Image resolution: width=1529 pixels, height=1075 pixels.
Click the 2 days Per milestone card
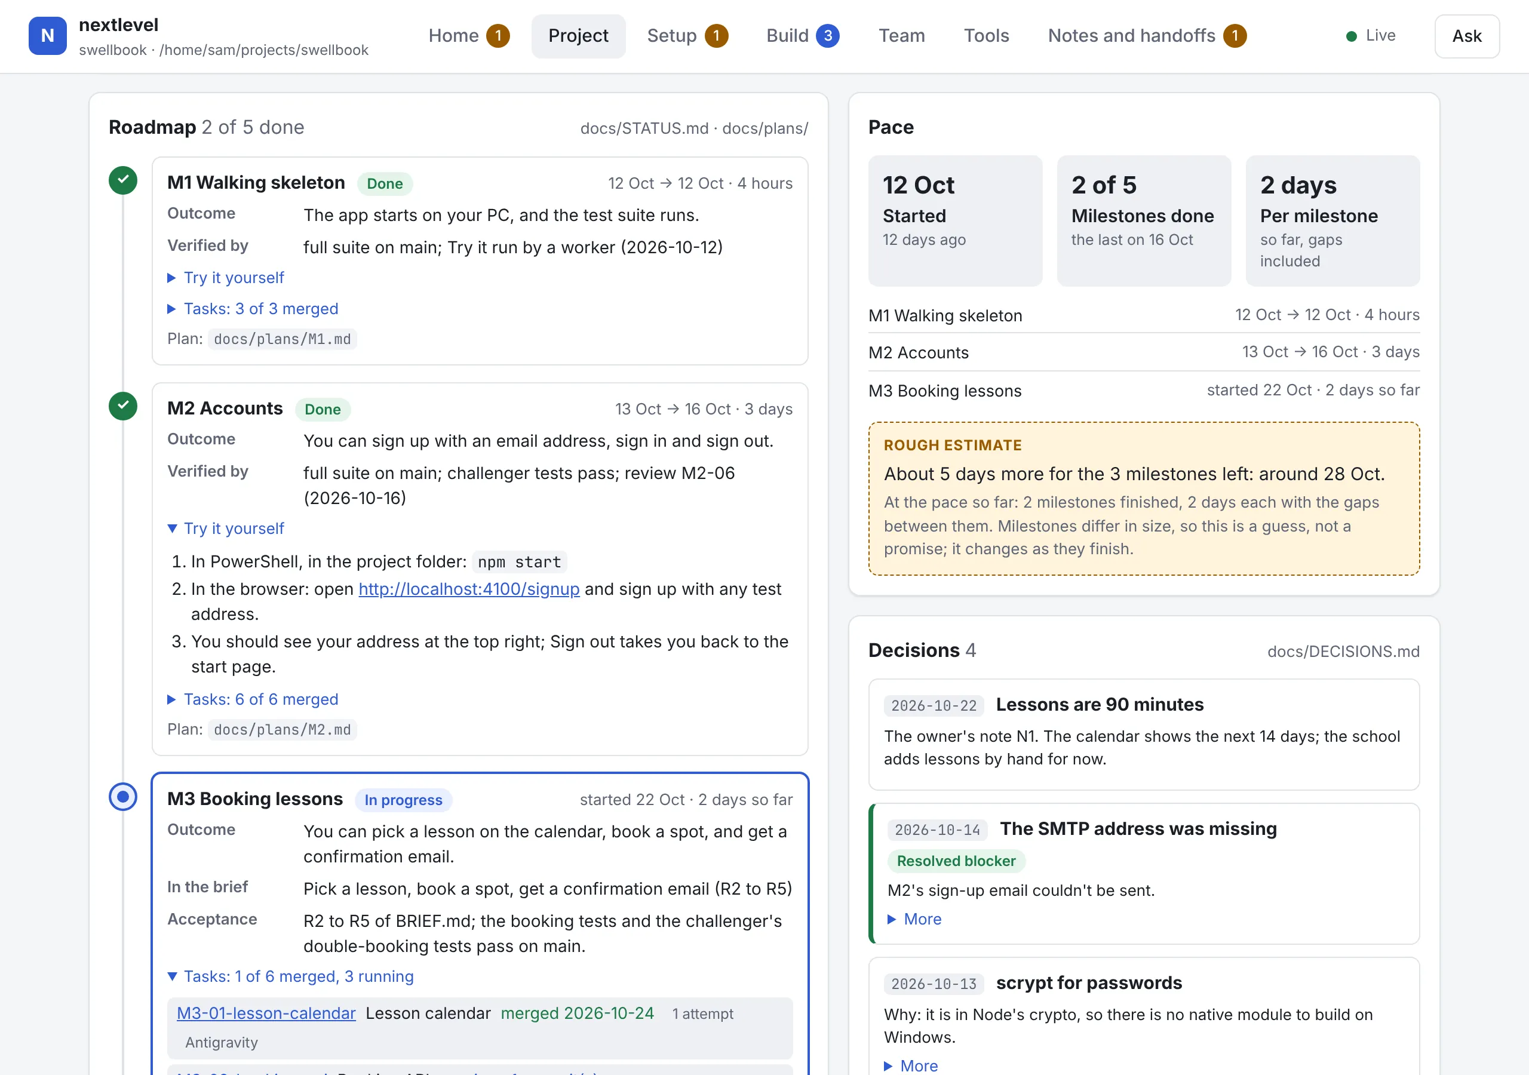pyautogui.click(x=1332, y=221)
